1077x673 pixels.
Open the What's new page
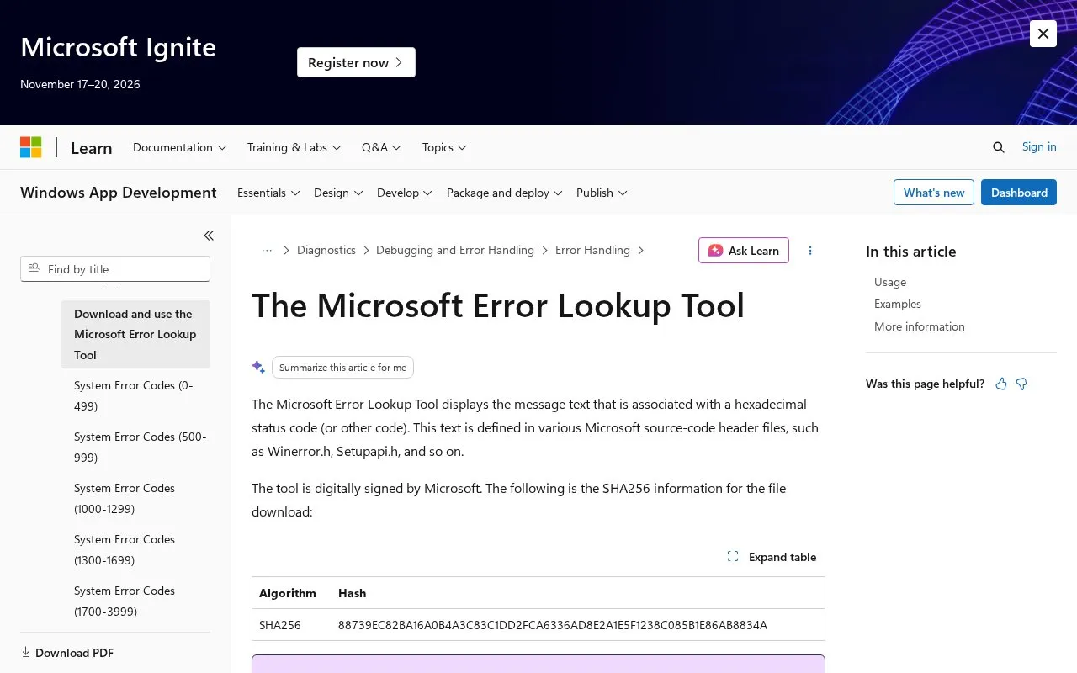[934, 193]
